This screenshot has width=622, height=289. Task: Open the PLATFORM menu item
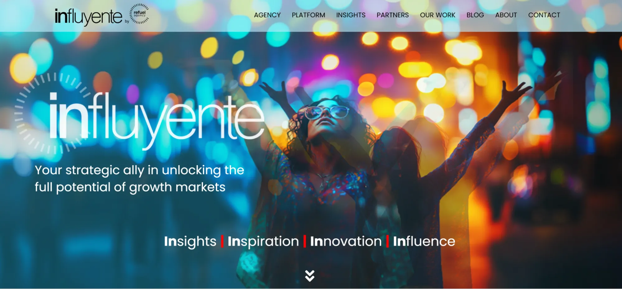(308, 15)
